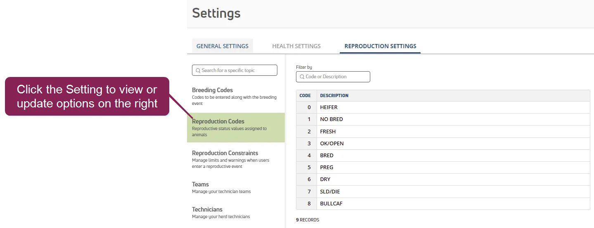The image size is (594, 228).
Task: Click code cell 7
Action: click(x=306, y=192)
